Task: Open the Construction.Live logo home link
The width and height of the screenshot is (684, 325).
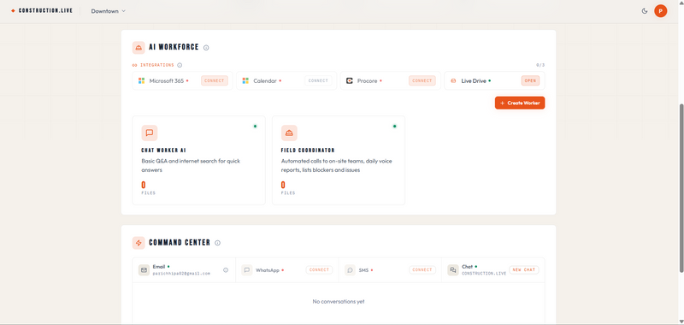Action: point(42,10)
